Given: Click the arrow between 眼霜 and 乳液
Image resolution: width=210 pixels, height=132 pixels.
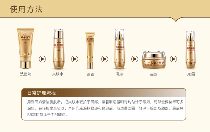Looking at the screenshot, I should point(104,59).
